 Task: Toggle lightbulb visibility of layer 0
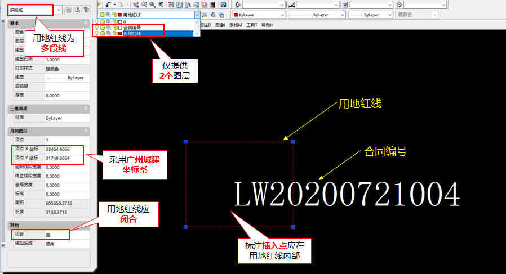click(x=96, y=22)
